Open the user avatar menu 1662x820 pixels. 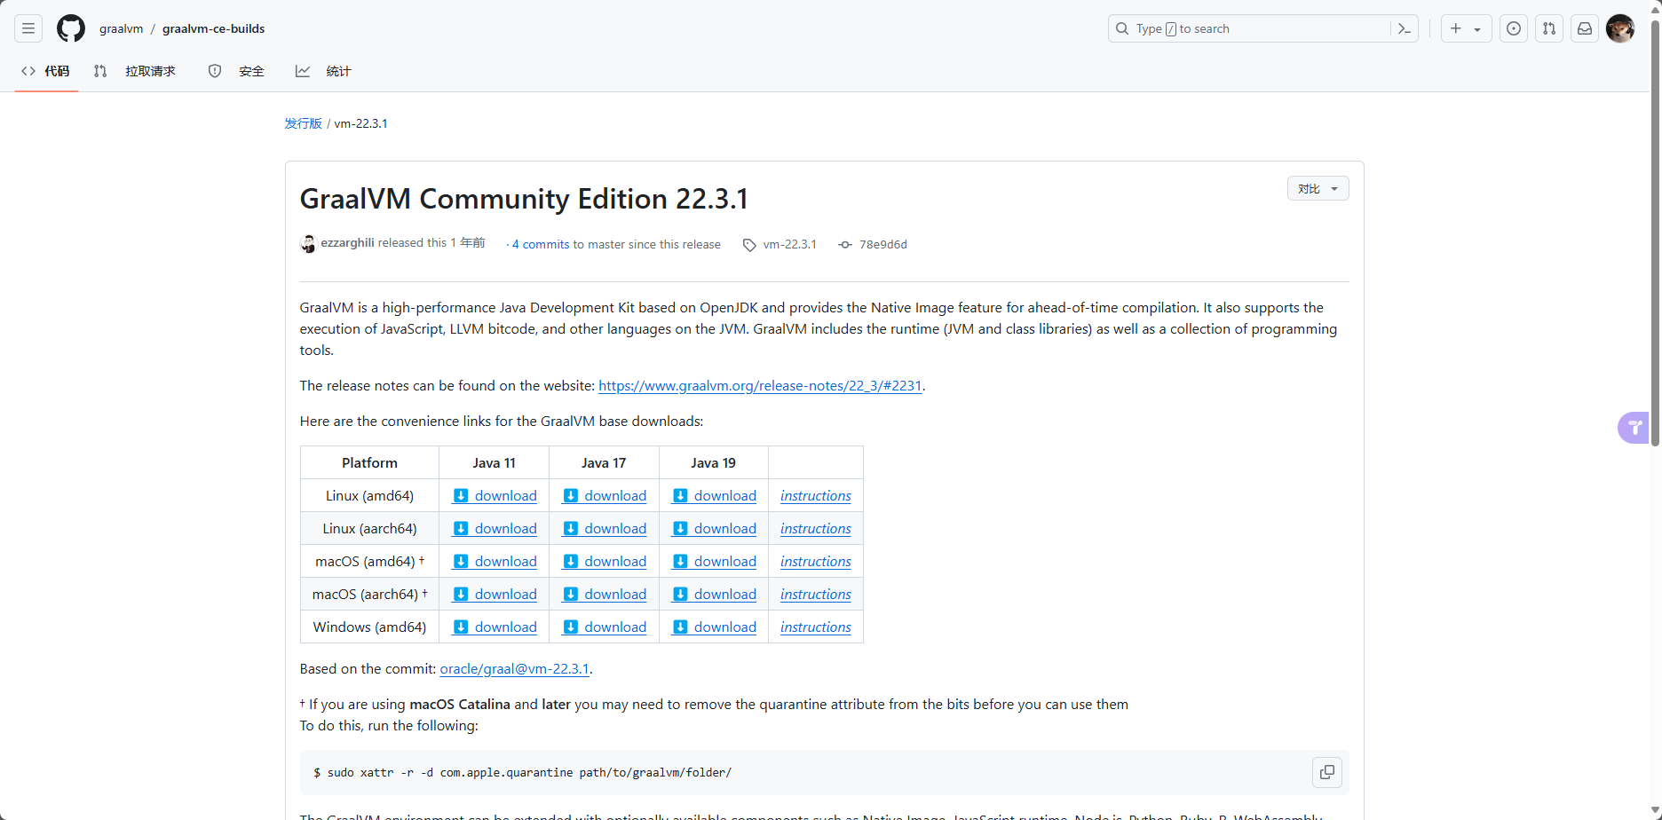[x=1620, y=28]
